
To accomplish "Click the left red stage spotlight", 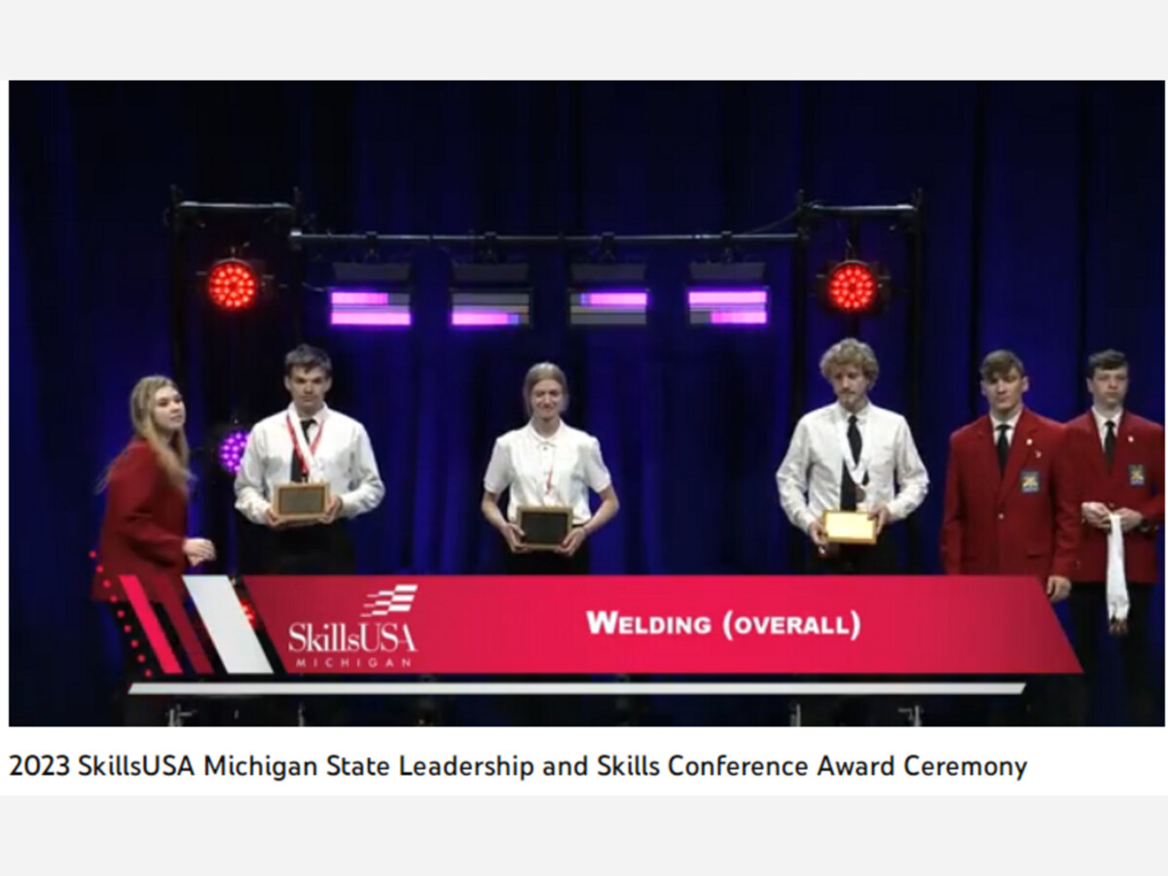I will [x=233, y=284].
